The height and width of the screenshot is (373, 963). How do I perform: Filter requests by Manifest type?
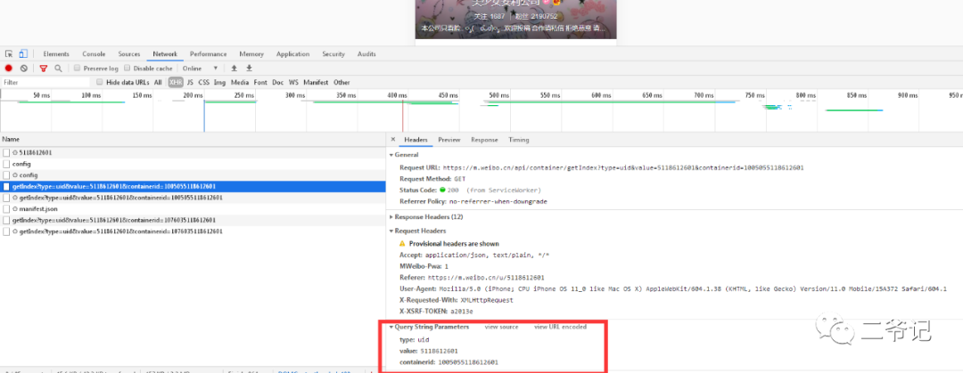316,82
